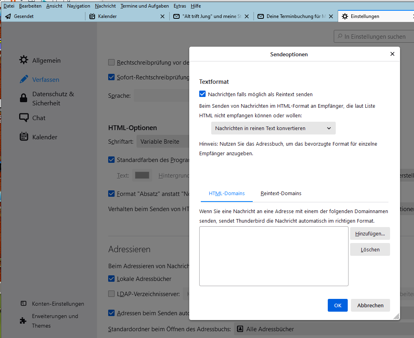Open the Extras menu
The width and height of the screenshot is (414, 338).
(180, 6)
